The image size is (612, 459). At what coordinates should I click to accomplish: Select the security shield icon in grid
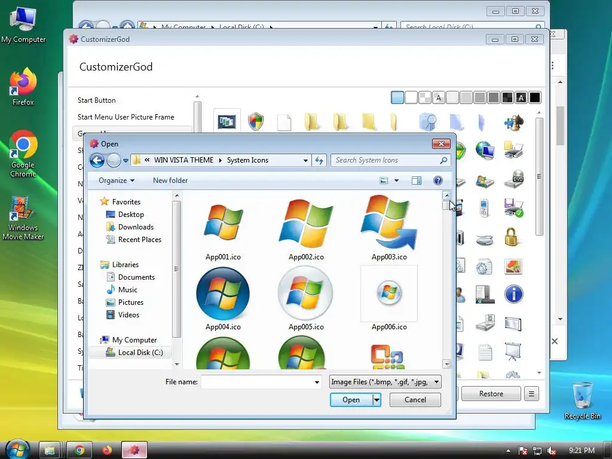click(x=256, y=121)
